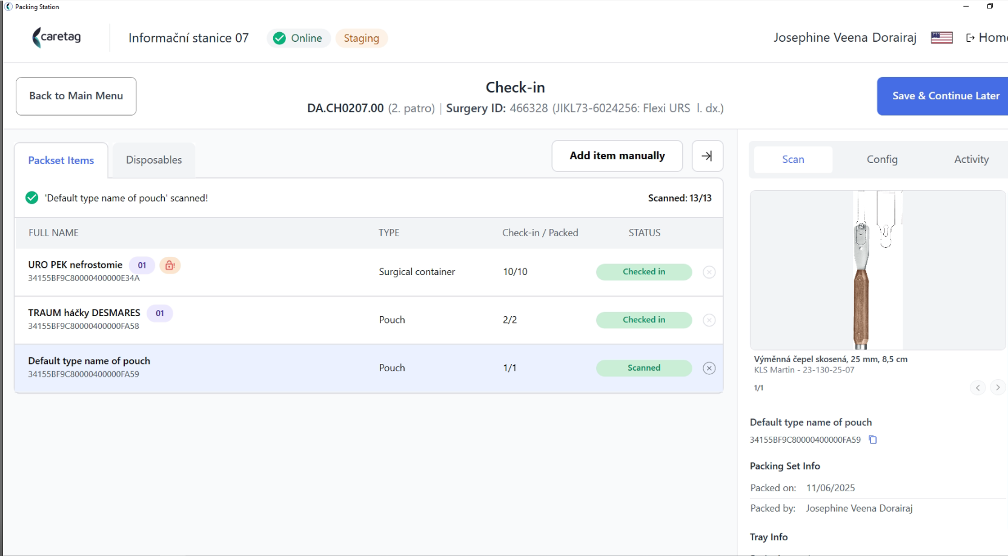This screenshot has height=556, width=1008.
Task: Click the US flag language icon
Action: (x=941, y=38)
